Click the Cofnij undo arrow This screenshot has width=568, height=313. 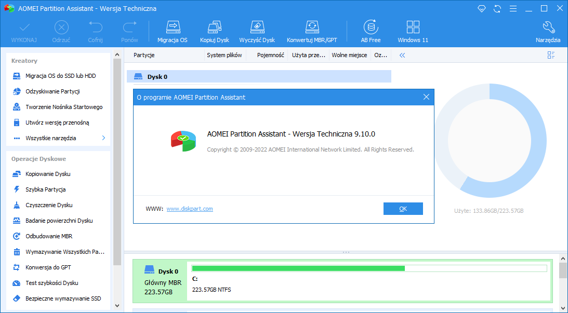click(95, 28)
